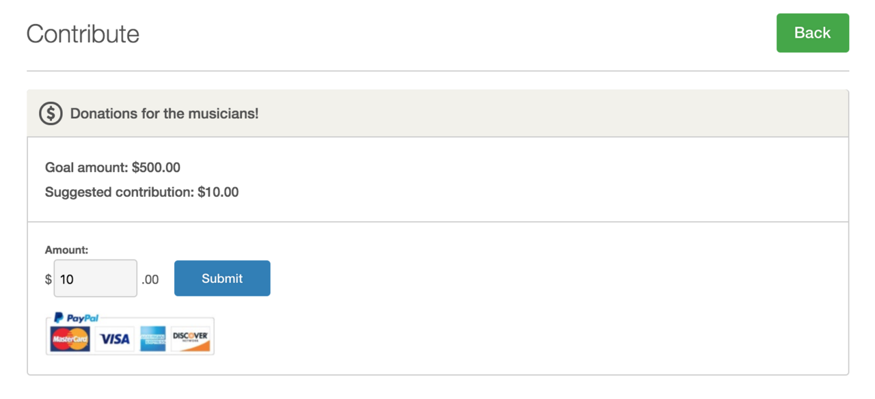This screenshot has height=399, width=875.
Task: Click the green Back button
Action: (812, 33)
